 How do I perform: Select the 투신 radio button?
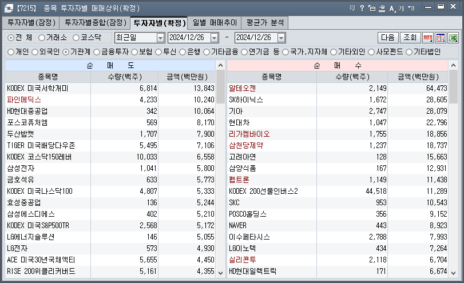pos(158,52)
